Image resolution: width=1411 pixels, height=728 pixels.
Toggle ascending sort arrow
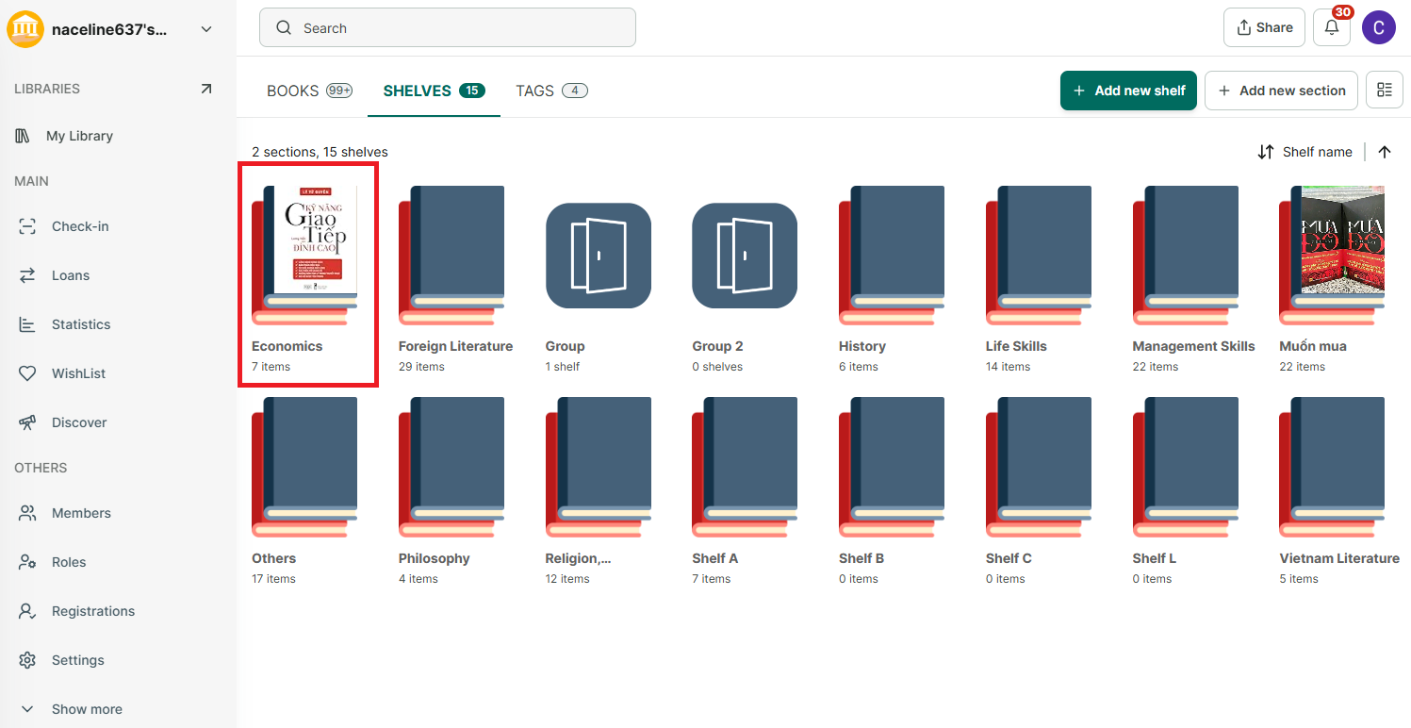1385,152
